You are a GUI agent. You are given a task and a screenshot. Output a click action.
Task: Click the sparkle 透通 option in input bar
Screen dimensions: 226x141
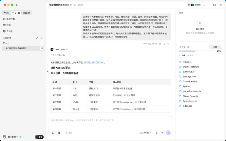coord(68,133)
